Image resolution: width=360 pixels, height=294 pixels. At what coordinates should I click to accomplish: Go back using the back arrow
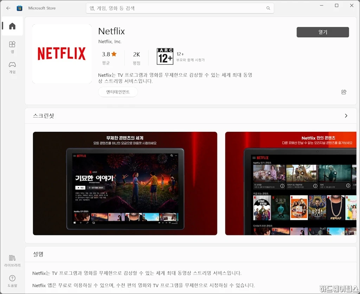pos(8,8)
